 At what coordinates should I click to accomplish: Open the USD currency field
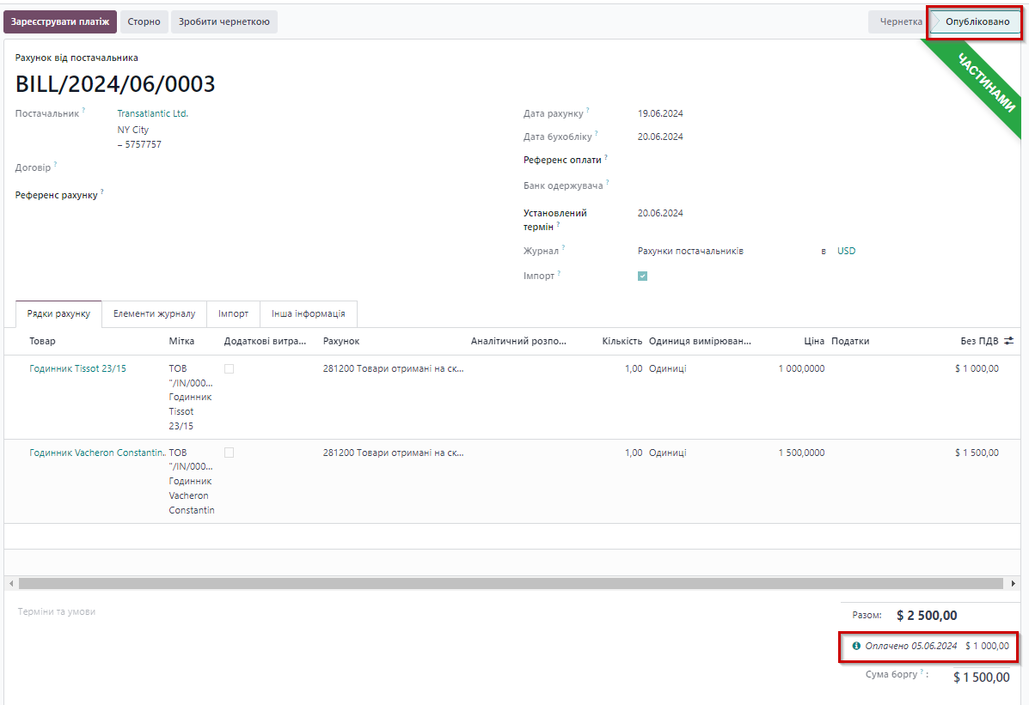click(846, 252)
